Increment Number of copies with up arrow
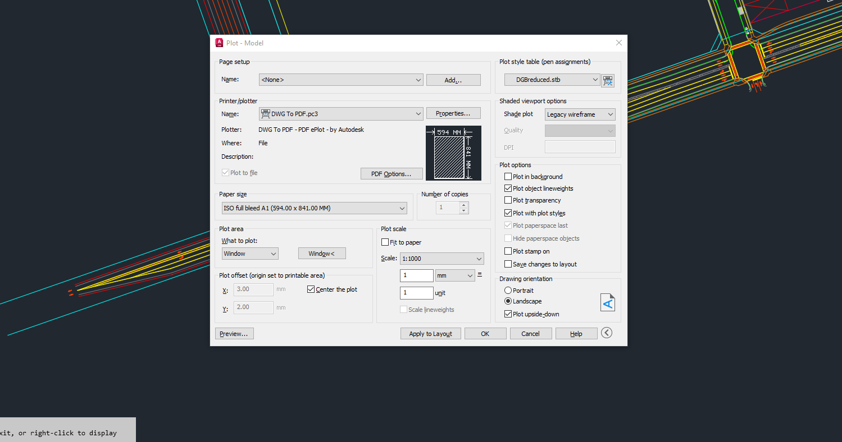The image size is (842, 442). coord(463,204)
